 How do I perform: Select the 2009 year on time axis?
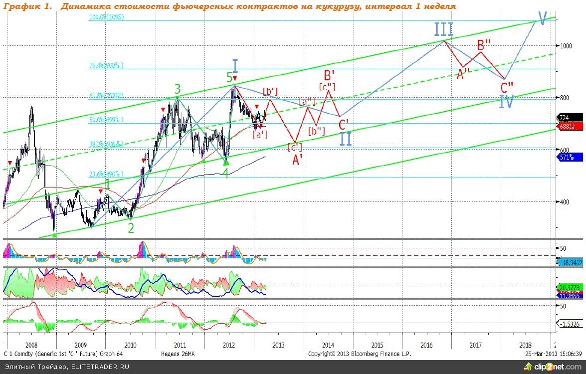[81, 345]
